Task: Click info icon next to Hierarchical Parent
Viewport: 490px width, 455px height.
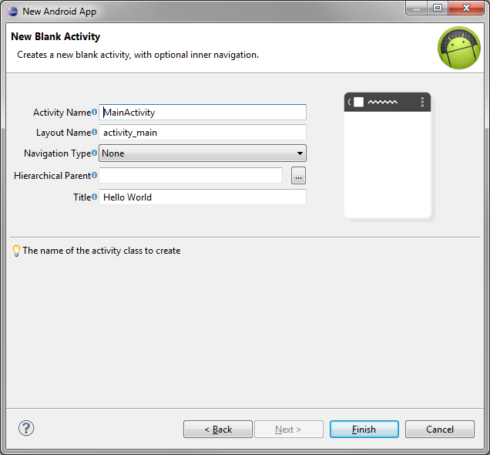Action: (94, 175)
